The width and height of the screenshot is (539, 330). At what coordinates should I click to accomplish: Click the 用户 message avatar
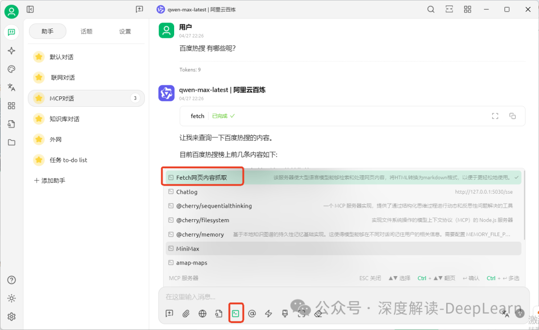(x=166, y=30)
